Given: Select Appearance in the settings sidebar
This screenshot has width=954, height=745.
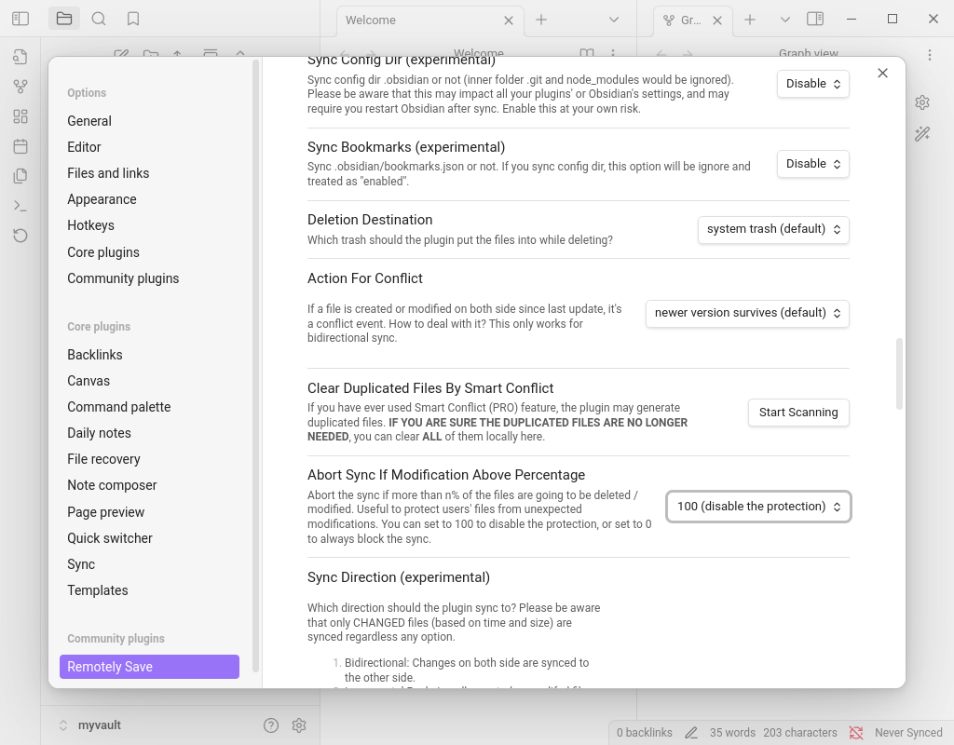Looking at the screenshot, I should 102,199.
